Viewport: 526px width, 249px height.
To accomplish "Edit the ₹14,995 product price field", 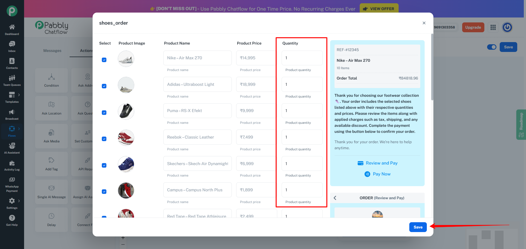I will (x=256, y=58).
